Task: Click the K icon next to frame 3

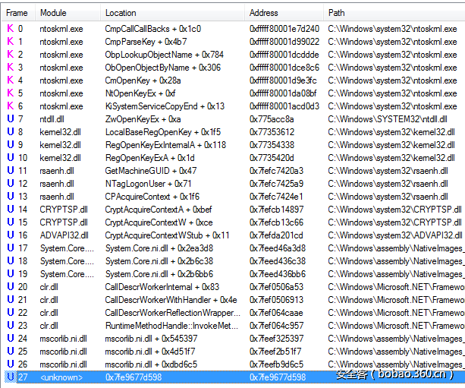Action: pyautogui.click(x=11, y=68)
